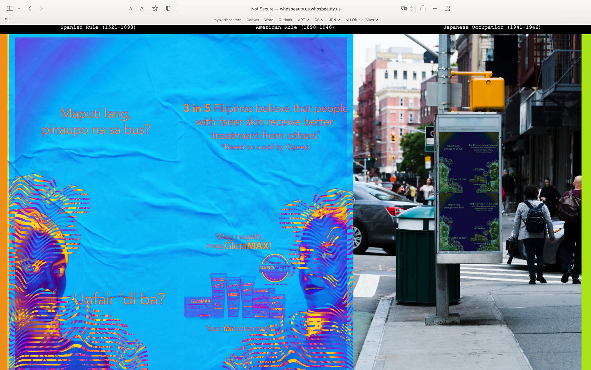The height and width of the screenshot is (370, 591).
Task: Decrease text size with small A
Action: [131, 9]
